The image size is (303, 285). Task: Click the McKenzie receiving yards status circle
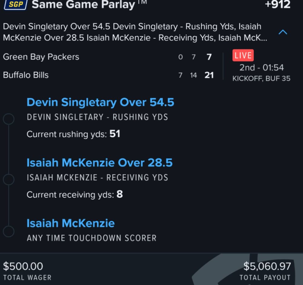9,179
